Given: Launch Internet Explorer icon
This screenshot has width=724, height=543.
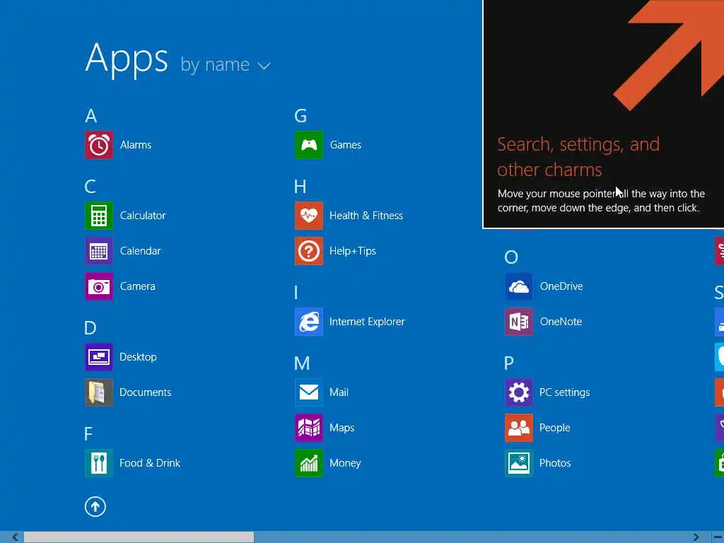Looking at the screenshot, I should (309, 322).
